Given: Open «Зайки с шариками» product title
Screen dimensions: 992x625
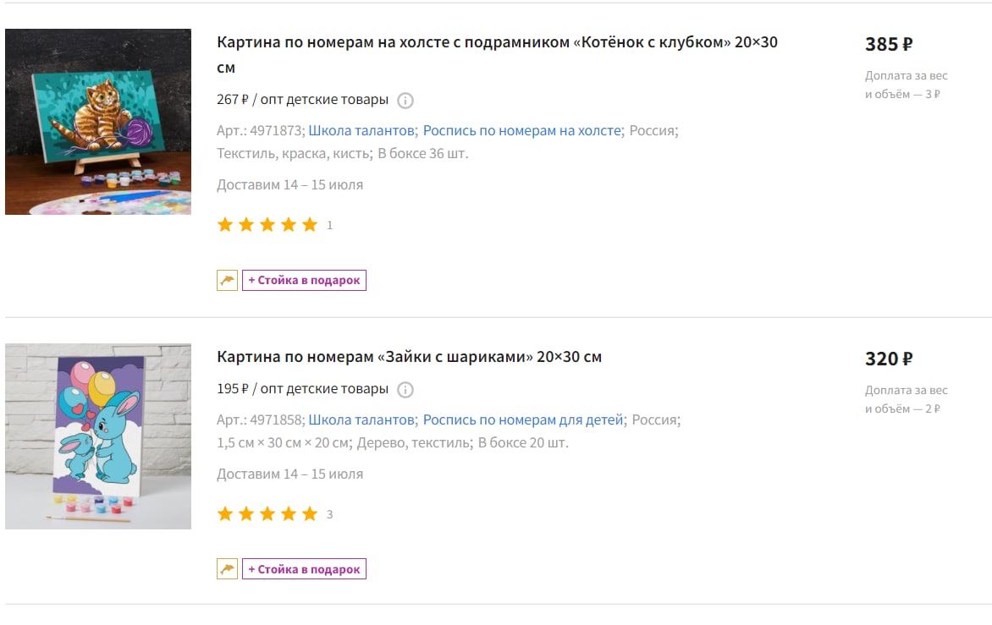Looking at the screenshot, I should pyautogui.click(x=410, y=357).
